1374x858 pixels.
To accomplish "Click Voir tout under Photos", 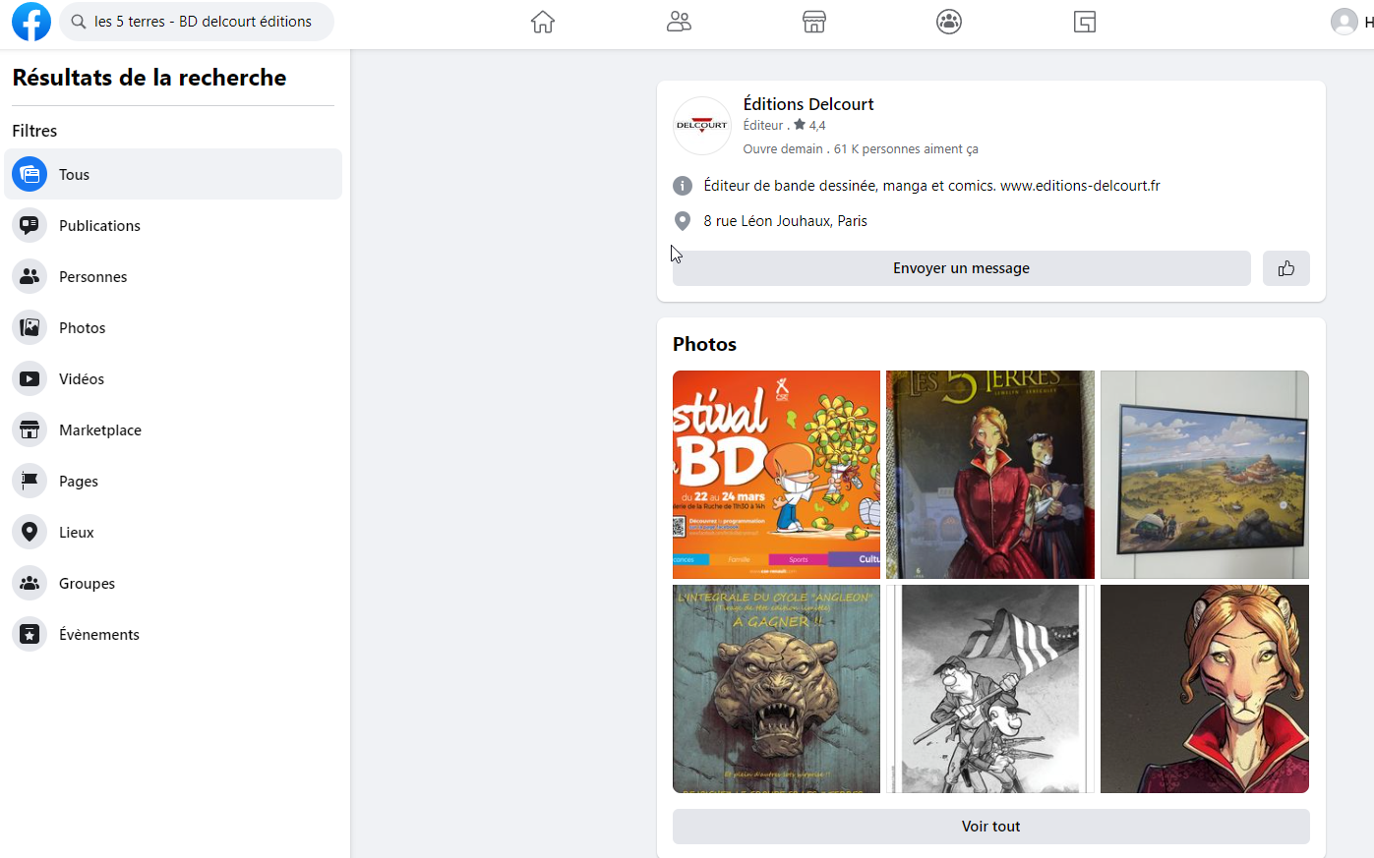I will coord(991,827).
